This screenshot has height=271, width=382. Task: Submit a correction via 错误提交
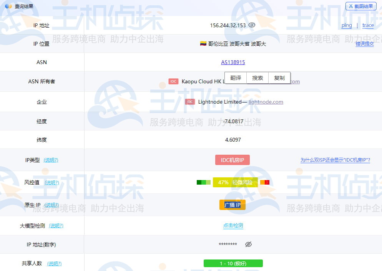tap(364, 44)
